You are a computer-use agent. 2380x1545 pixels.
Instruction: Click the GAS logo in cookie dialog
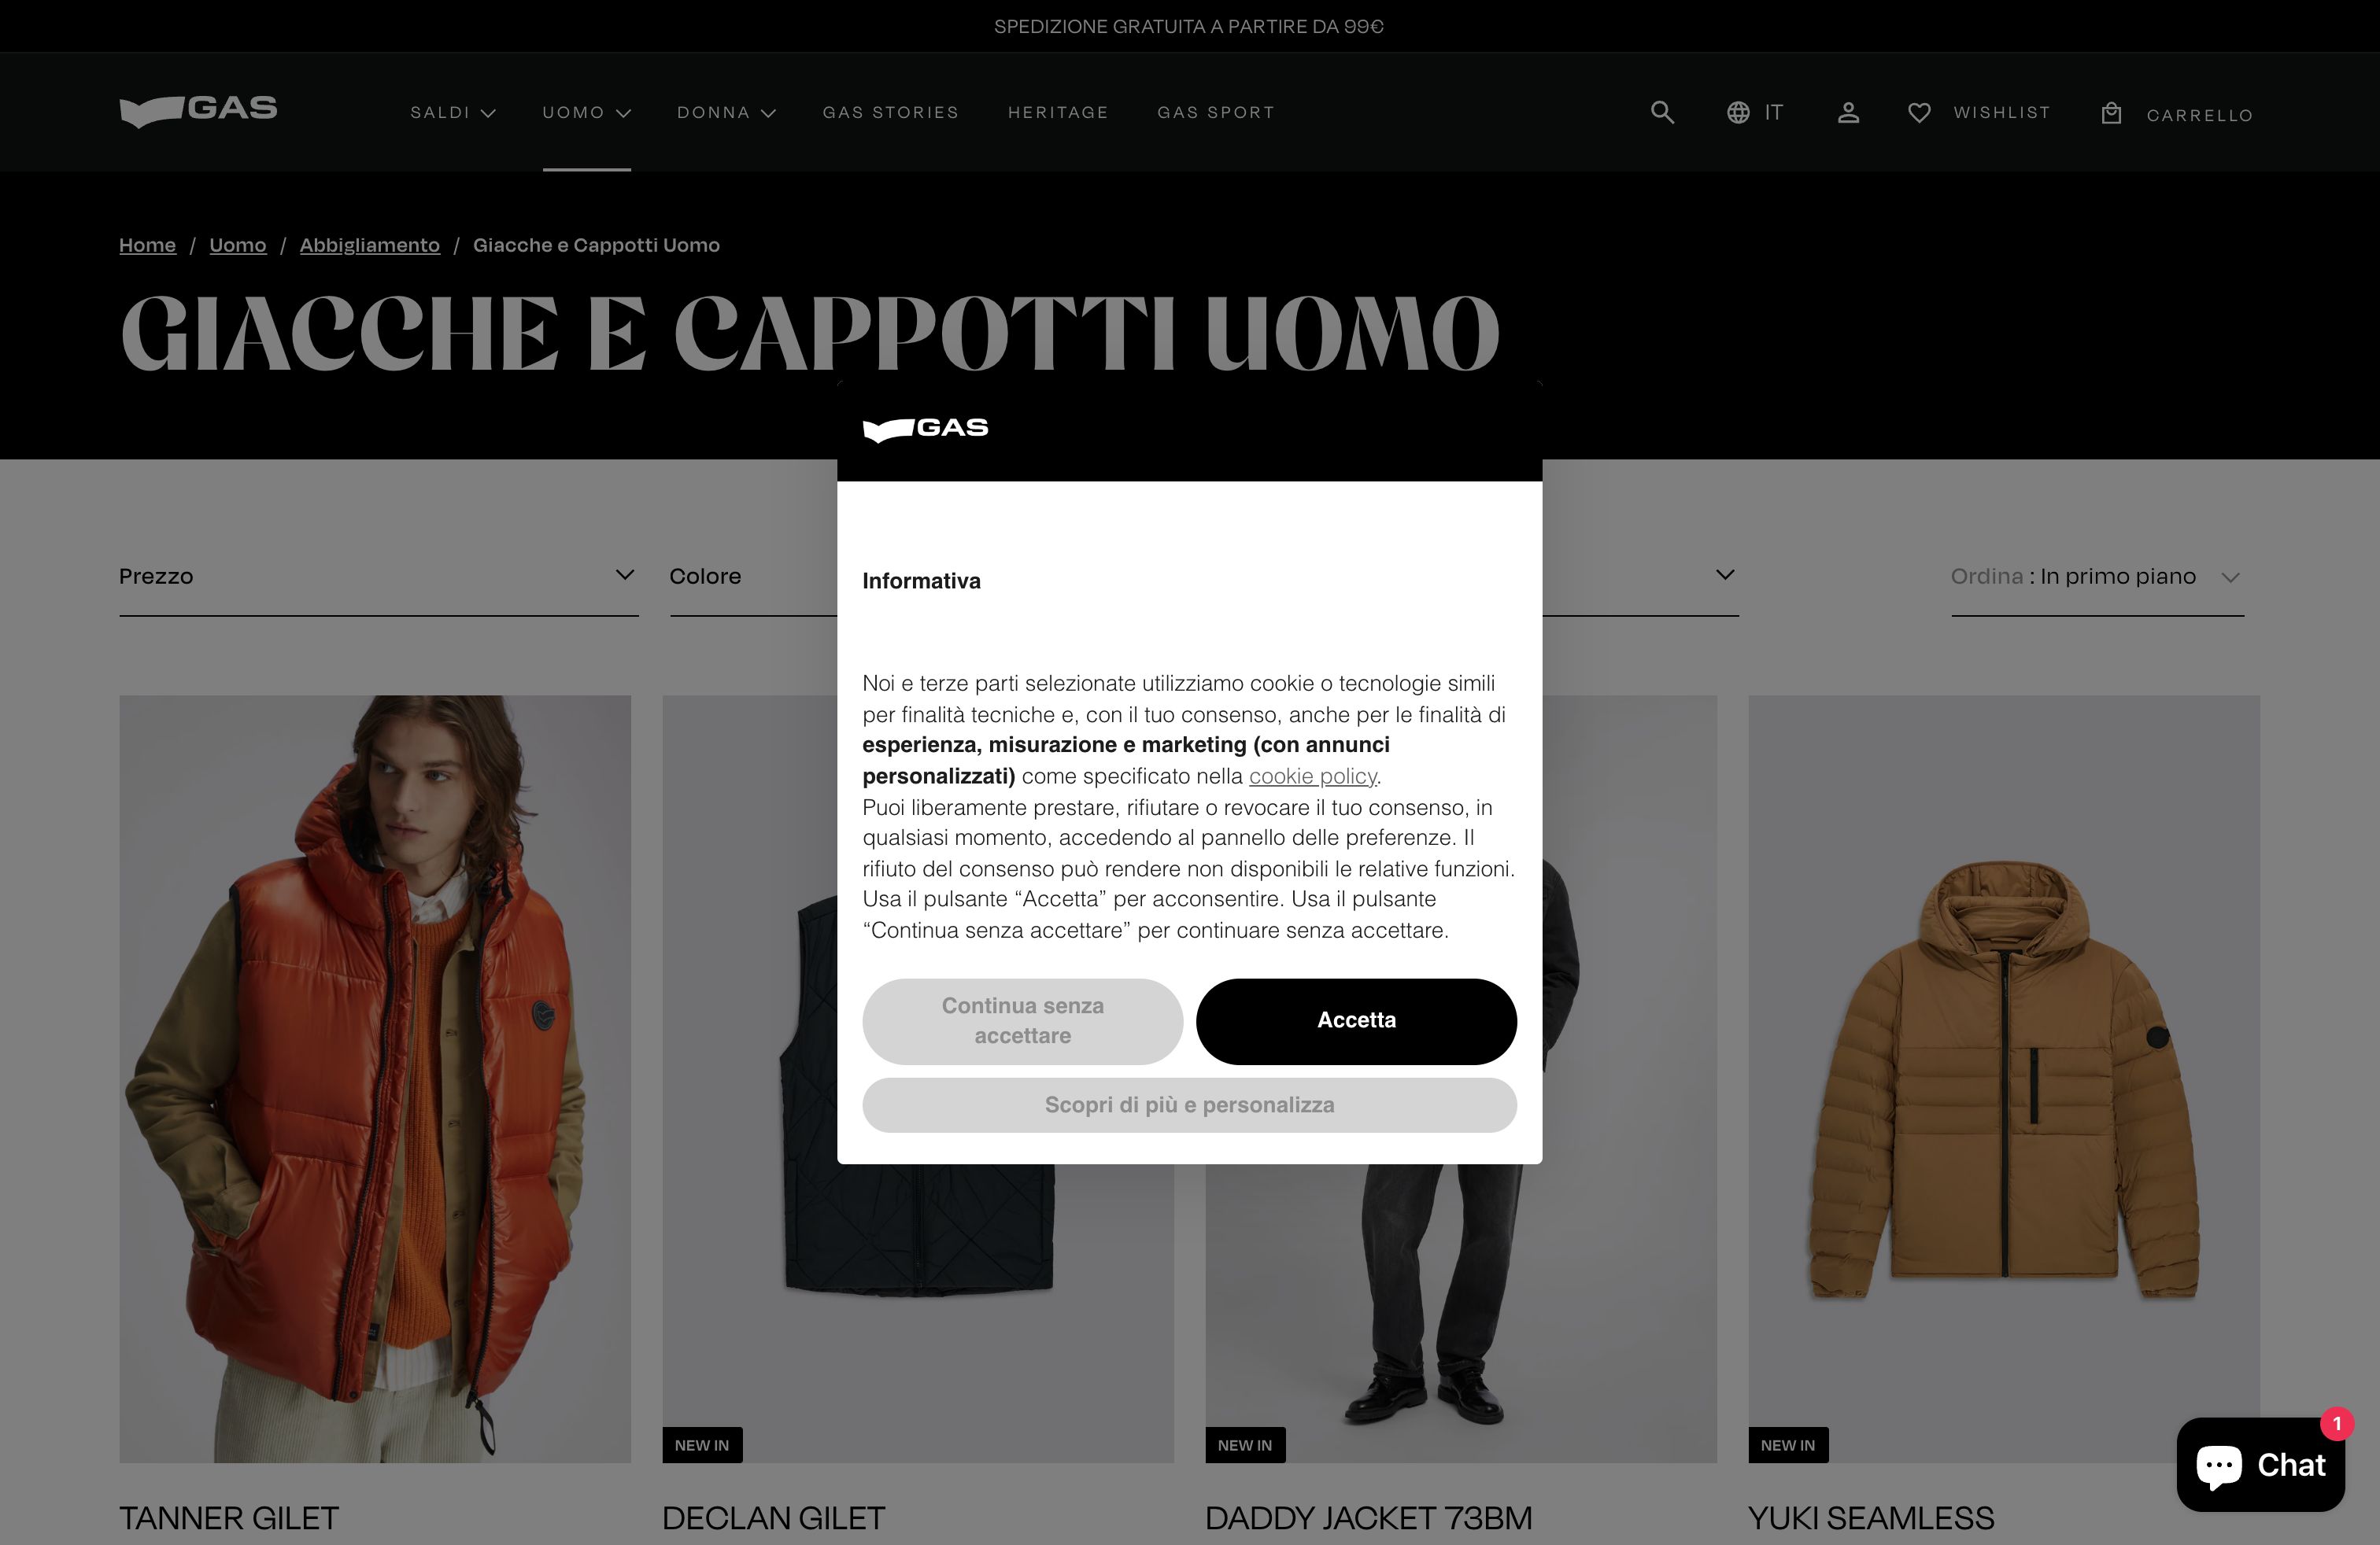pos(925,429)
